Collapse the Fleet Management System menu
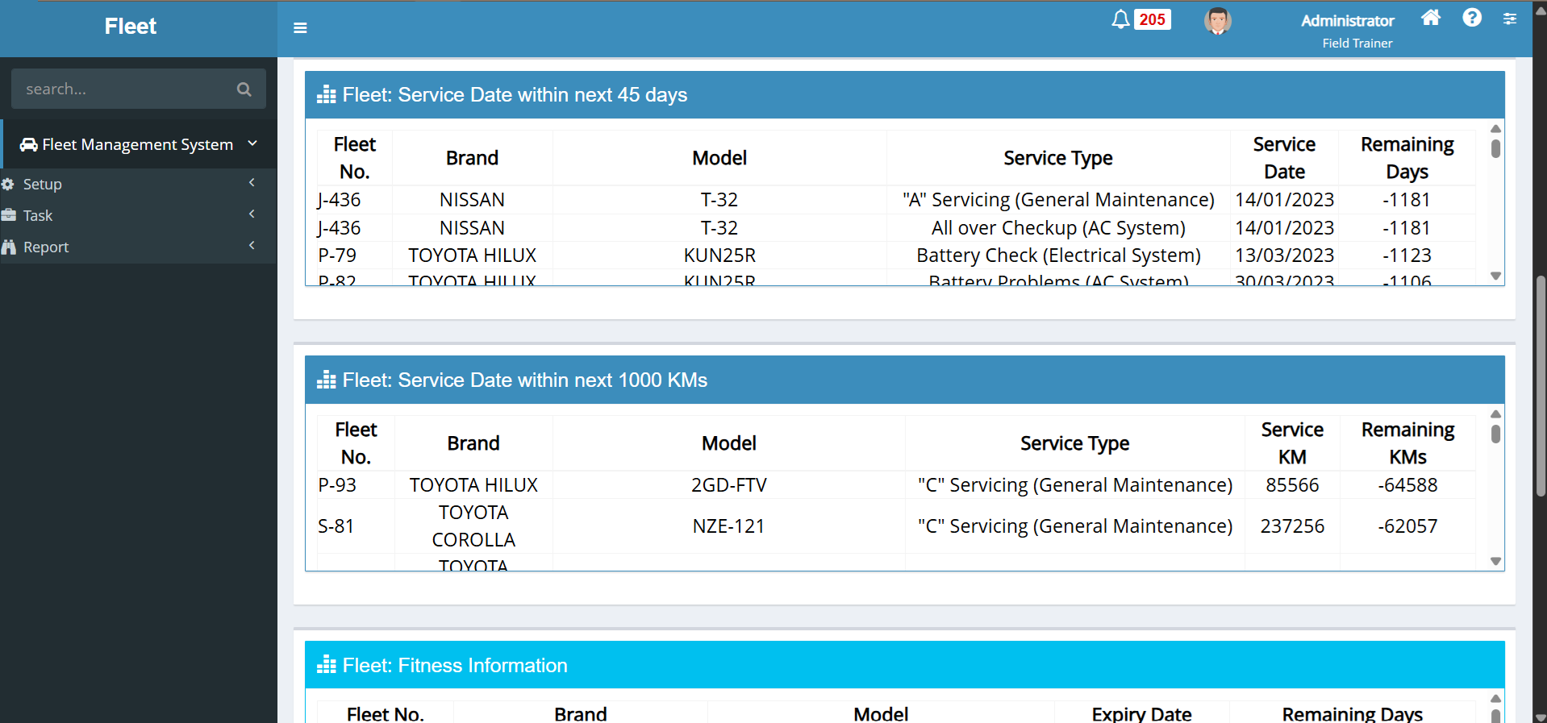This screenshot has height=723, width=1547. coord(252,143)
